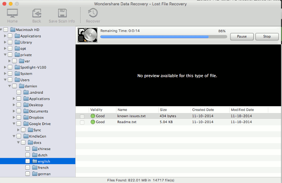Click the System folder icon
Screen dimensions: 282x183
click(x=17, y=74)
